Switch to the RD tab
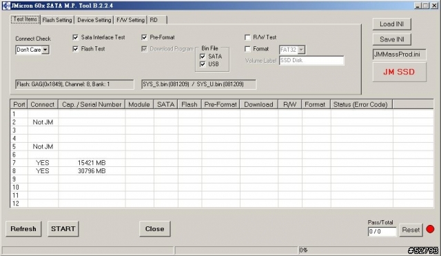 [x=157, y=20]
